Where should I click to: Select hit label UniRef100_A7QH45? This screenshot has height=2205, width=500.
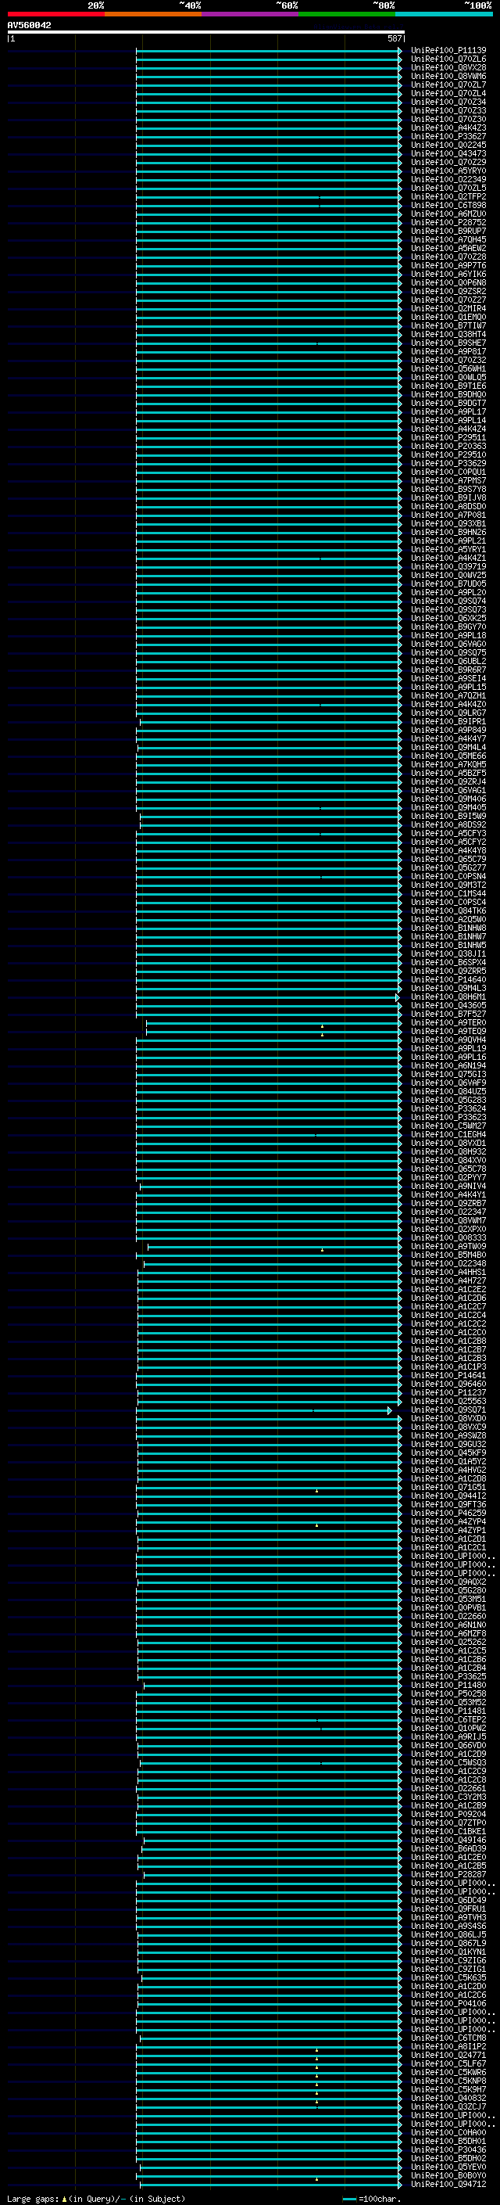tap(448, 239)
